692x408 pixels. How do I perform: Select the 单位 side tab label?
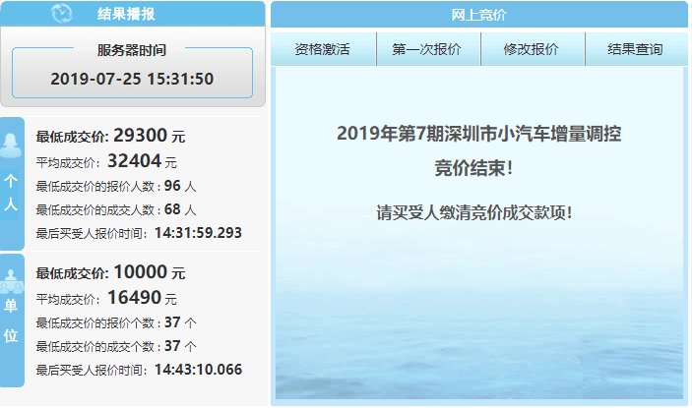pyautogui.click(x=11, y=321)
